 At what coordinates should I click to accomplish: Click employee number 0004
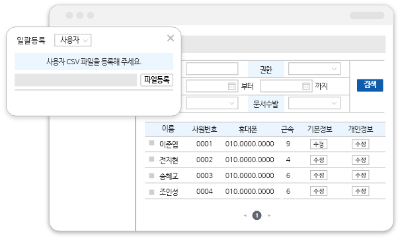click(x=204, y=191)
